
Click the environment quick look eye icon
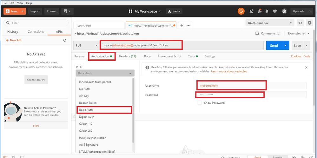point(300,23)
